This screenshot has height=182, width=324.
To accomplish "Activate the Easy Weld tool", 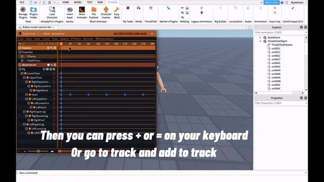I will [x=117, y=13].
